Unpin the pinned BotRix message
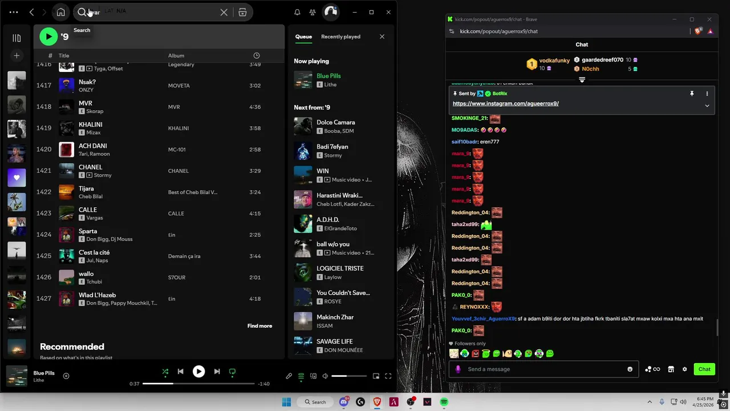The width and height of the screenshot is (730, 411). (692, 94)
